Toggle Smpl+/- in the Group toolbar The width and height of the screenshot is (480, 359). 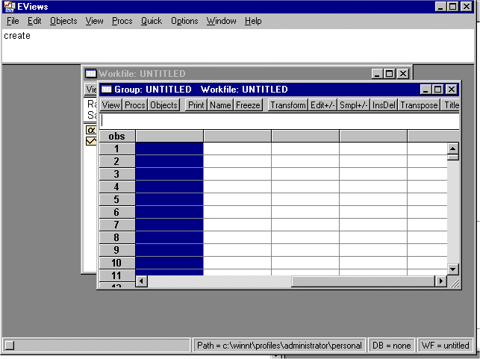click(354, 105)
